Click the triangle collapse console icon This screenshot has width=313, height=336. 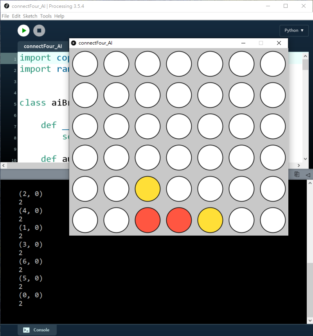click(x=308, y=175)
